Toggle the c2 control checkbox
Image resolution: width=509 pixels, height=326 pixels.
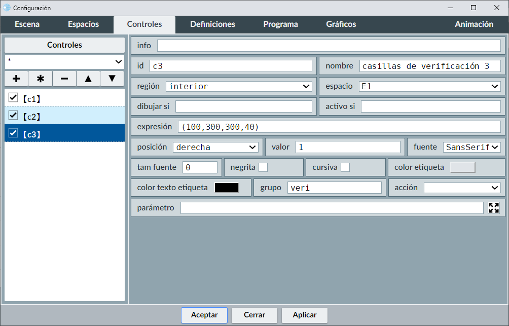click(14, 116)
